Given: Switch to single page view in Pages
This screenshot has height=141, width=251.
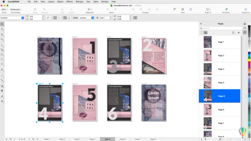Looking at the screenshot, I should point(201,33).
